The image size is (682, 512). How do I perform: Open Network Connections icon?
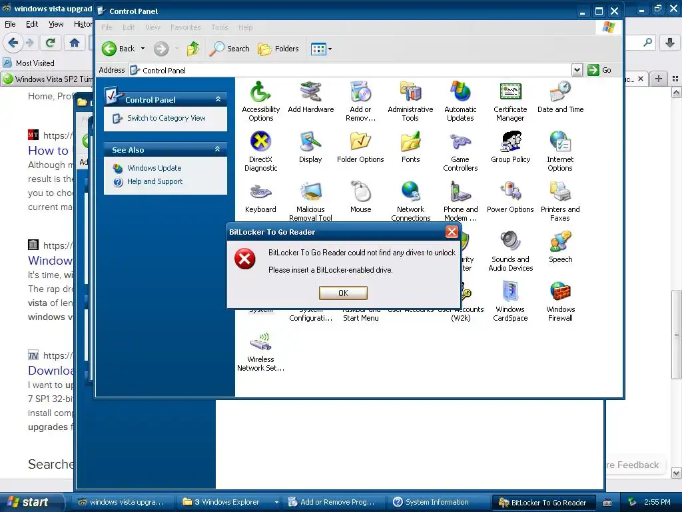click(410, 201)
